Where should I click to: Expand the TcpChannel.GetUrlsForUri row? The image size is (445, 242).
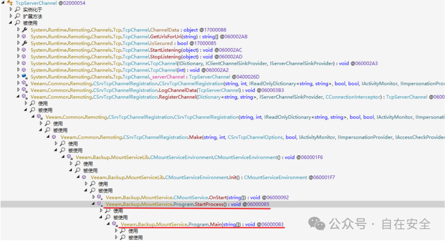(x=19, y=36)
